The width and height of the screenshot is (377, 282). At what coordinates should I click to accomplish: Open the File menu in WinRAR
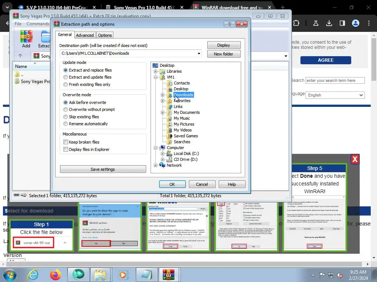click(x=18, y=24)
